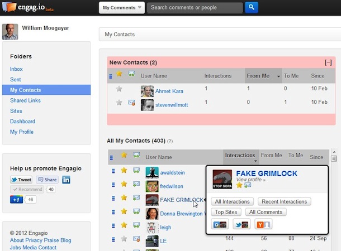The image size is (341, 251).
Task: Open stevenwillmott's profile link
Action: click(172, 105)
